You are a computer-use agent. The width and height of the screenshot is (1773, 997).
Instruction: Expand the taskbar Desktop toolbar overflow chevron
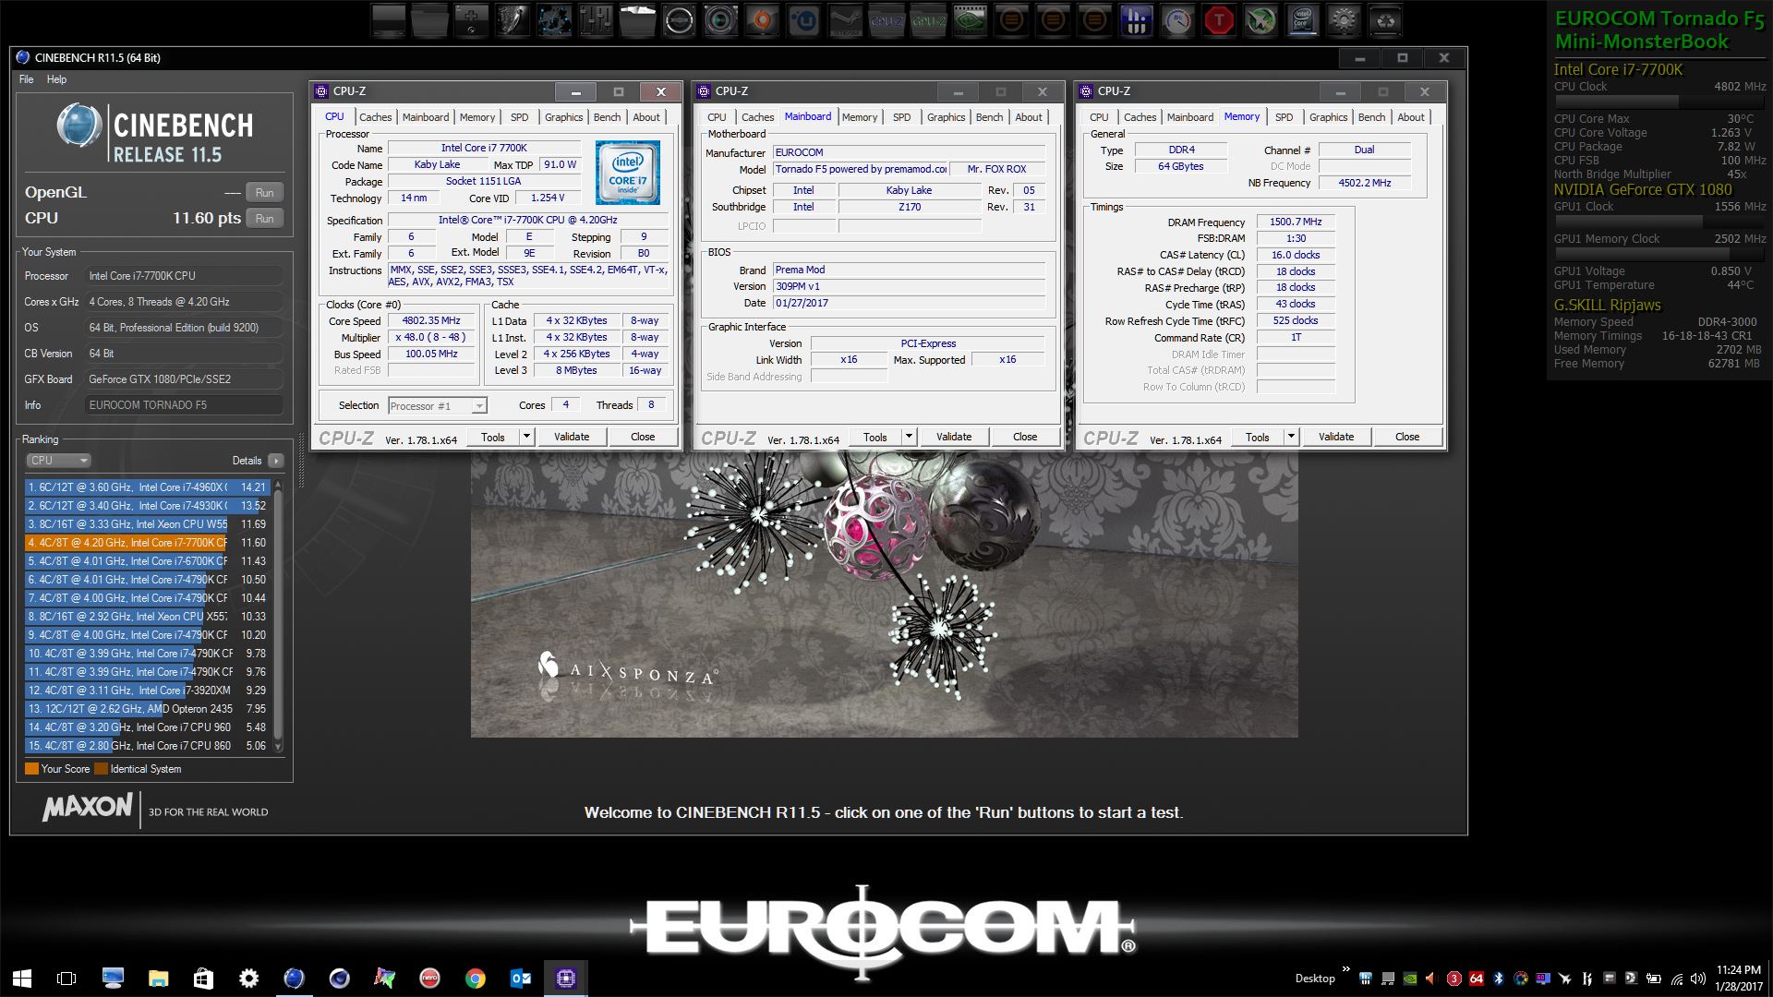(1346, 969)
